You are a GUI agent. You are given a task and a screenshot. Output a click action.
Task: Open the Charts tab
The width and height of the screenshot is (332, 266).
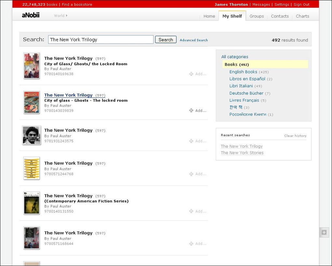302,16
